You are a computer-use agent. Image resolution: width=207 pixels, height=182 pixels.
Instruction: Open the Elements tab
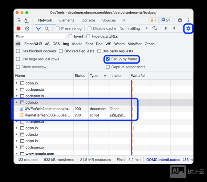67,20
